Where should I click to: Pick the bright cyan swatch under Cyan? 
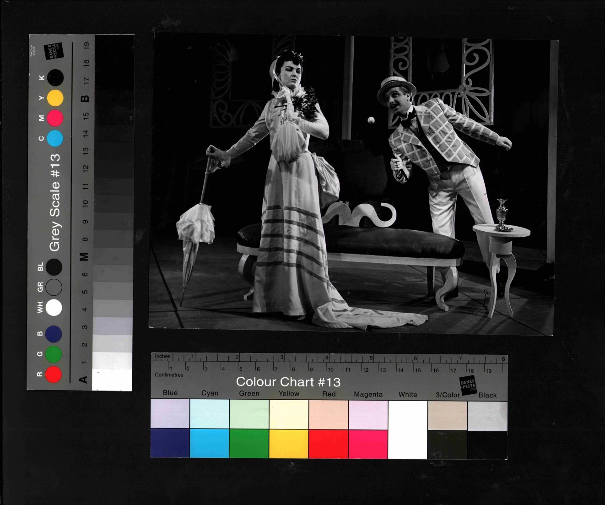[x=209, y=444]
